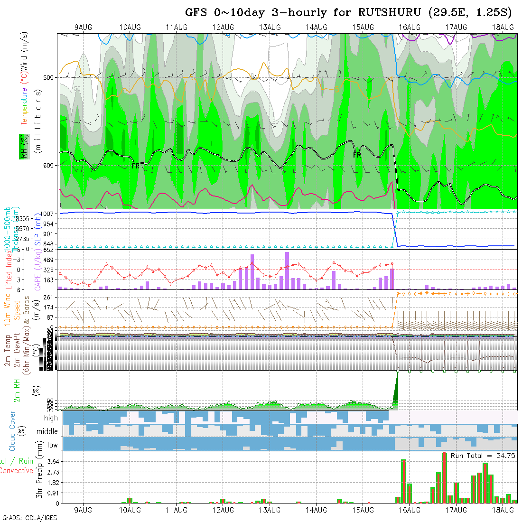Viewport: 522px width, 522px height.
Task: Click the 500 millibar pressure tick label
Action: tap(48, 77)
